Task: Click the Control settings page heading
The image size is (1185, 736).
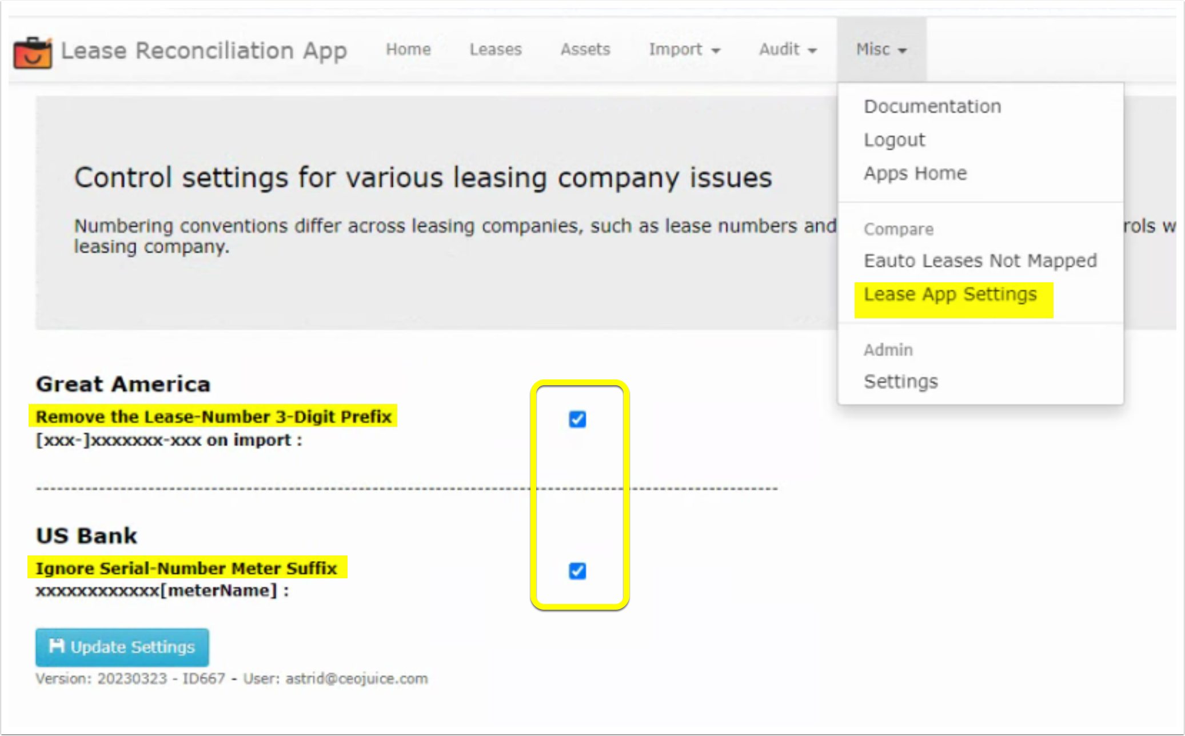Action: [x=423, y=178]
